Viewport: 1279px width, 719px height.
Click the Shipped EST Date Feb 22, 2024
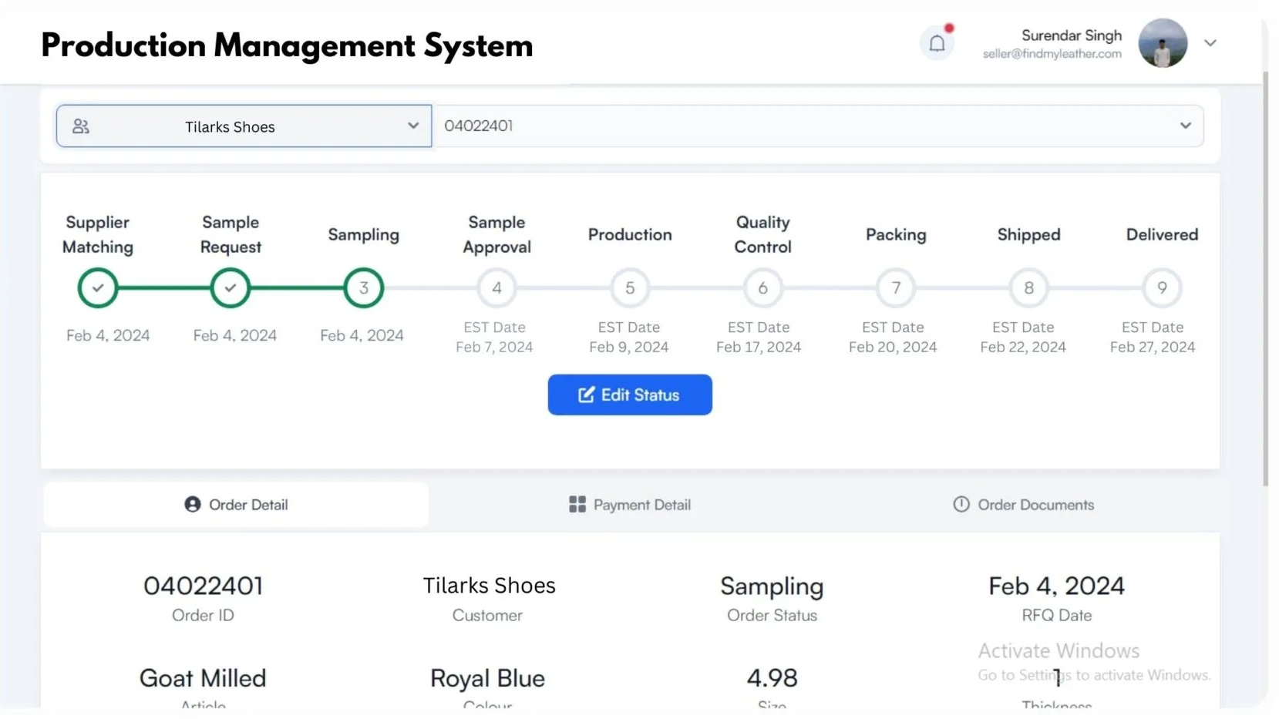coord(1023,338)
